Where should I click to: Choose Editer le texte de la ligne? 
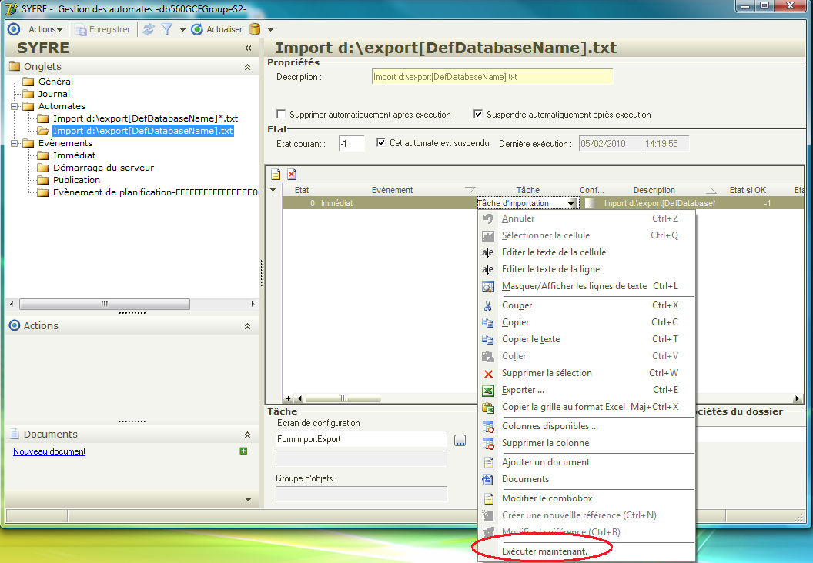pyautogui.click(x=587, y=269)
